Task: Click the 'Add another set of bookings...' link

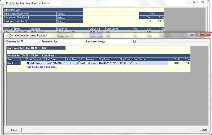Action: 42,67
